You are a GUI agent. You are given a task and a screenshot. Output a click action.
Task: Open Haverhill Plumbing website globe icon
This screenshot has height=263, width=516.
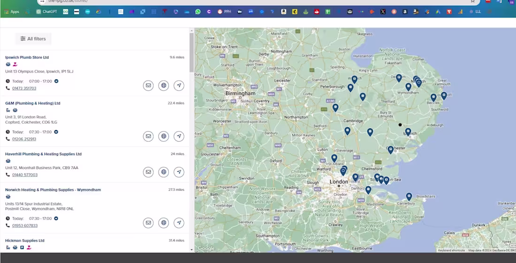(164, 172)
